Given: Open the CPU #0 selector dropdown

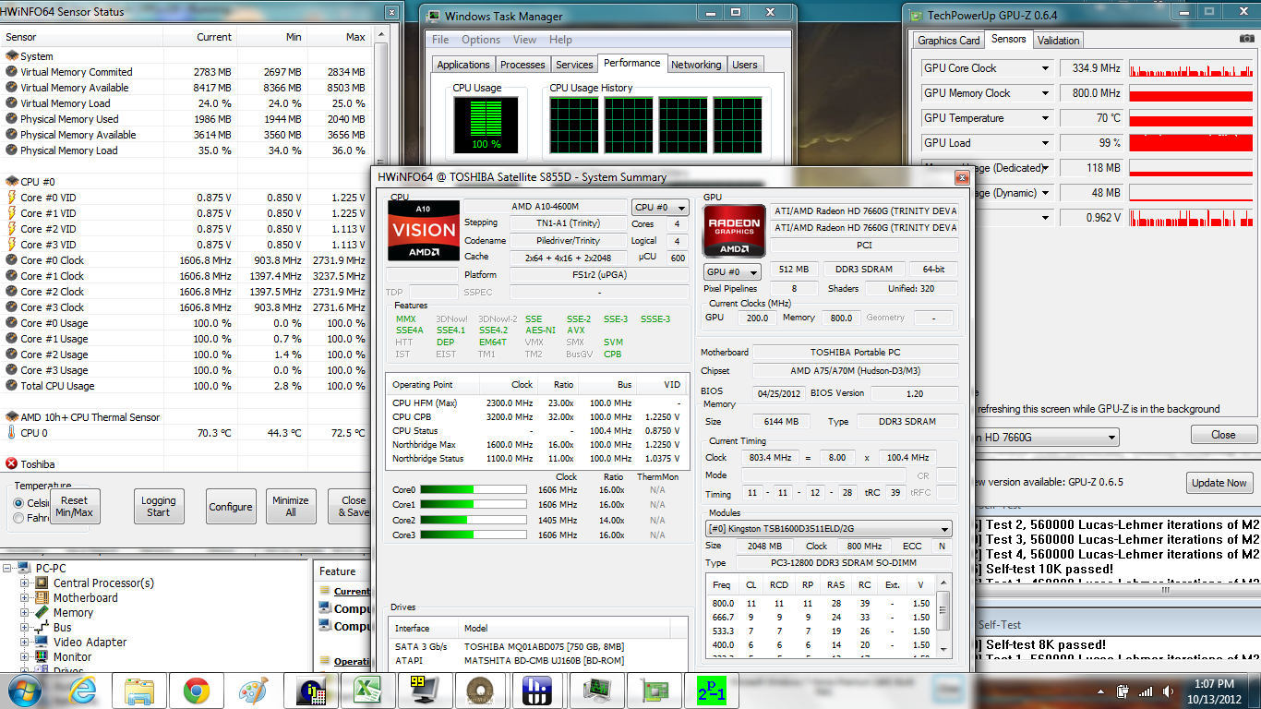Looking at the screenshot, I should coord(660,207).
